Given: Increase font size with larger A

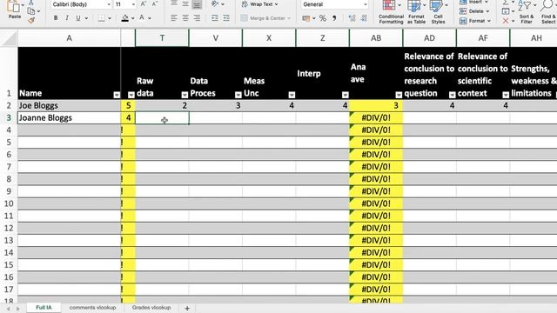Looking at the screenshot, I should (x=143, y=4).
